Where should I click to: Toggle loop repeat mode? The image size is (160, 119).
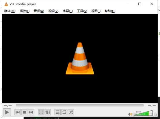tap(64, 112)
